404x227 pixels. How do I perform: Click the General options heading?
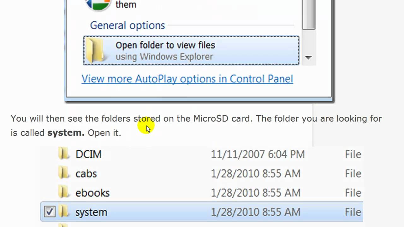click(x=128, y=25)
